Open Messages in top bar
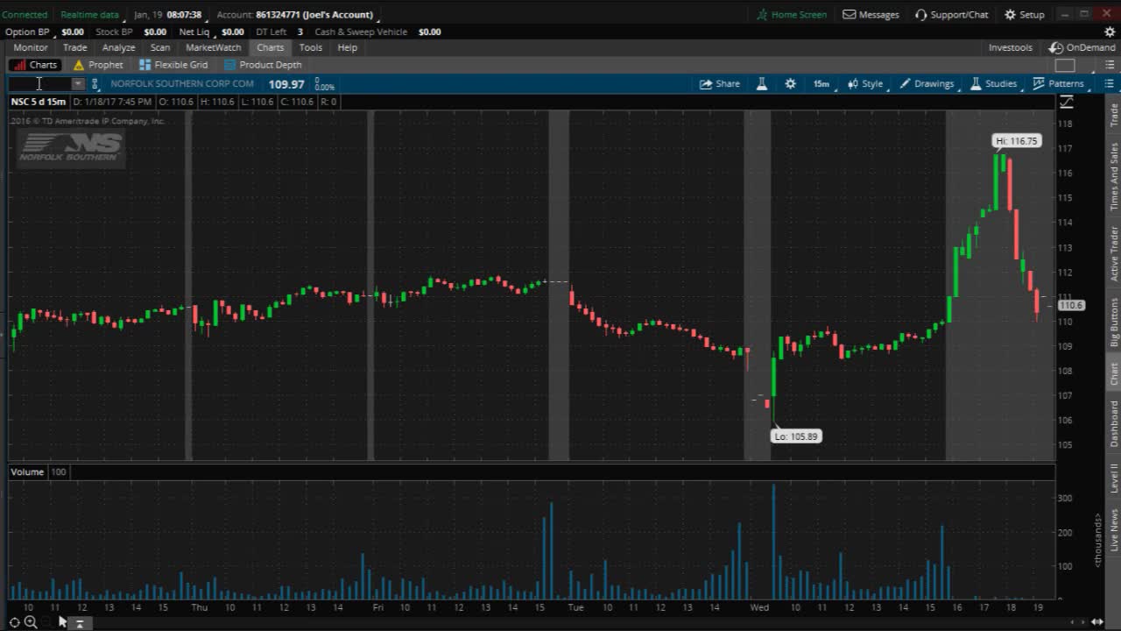Image resolution: width=1121 pixels, height=631 pixels. [871, 15]
